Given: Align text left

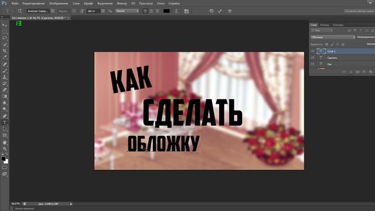Looking at the screenshot, I should (145, 11).
